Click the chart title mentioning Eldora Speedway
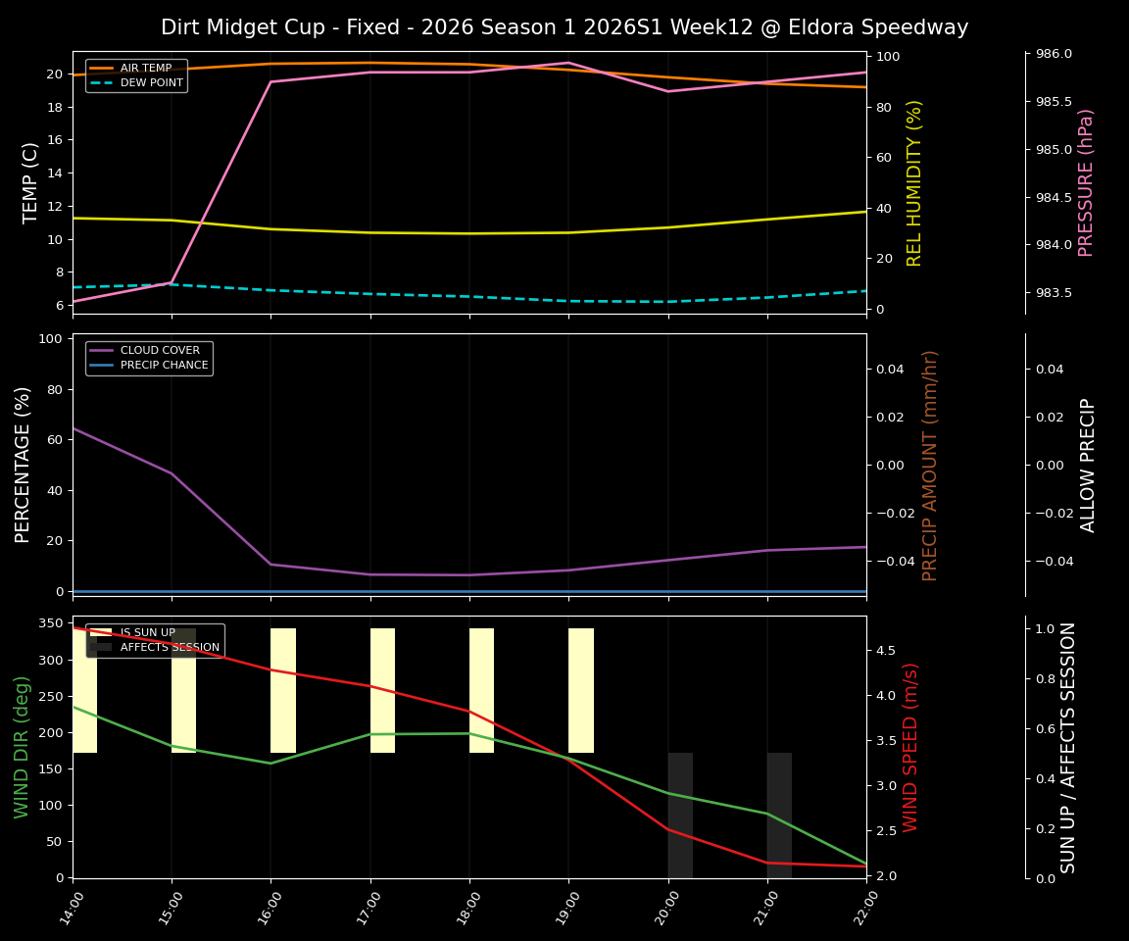This screenshot has height=941, width=1129. click(564, 26)
